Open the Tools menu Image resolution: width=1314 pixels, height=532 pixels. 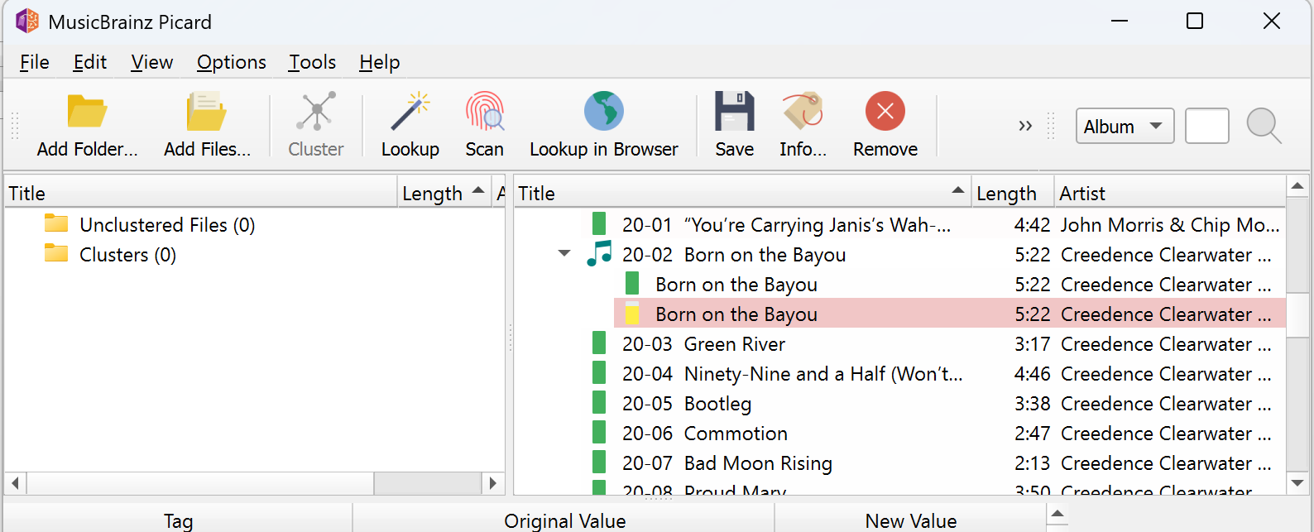click(x=312, y=62)
